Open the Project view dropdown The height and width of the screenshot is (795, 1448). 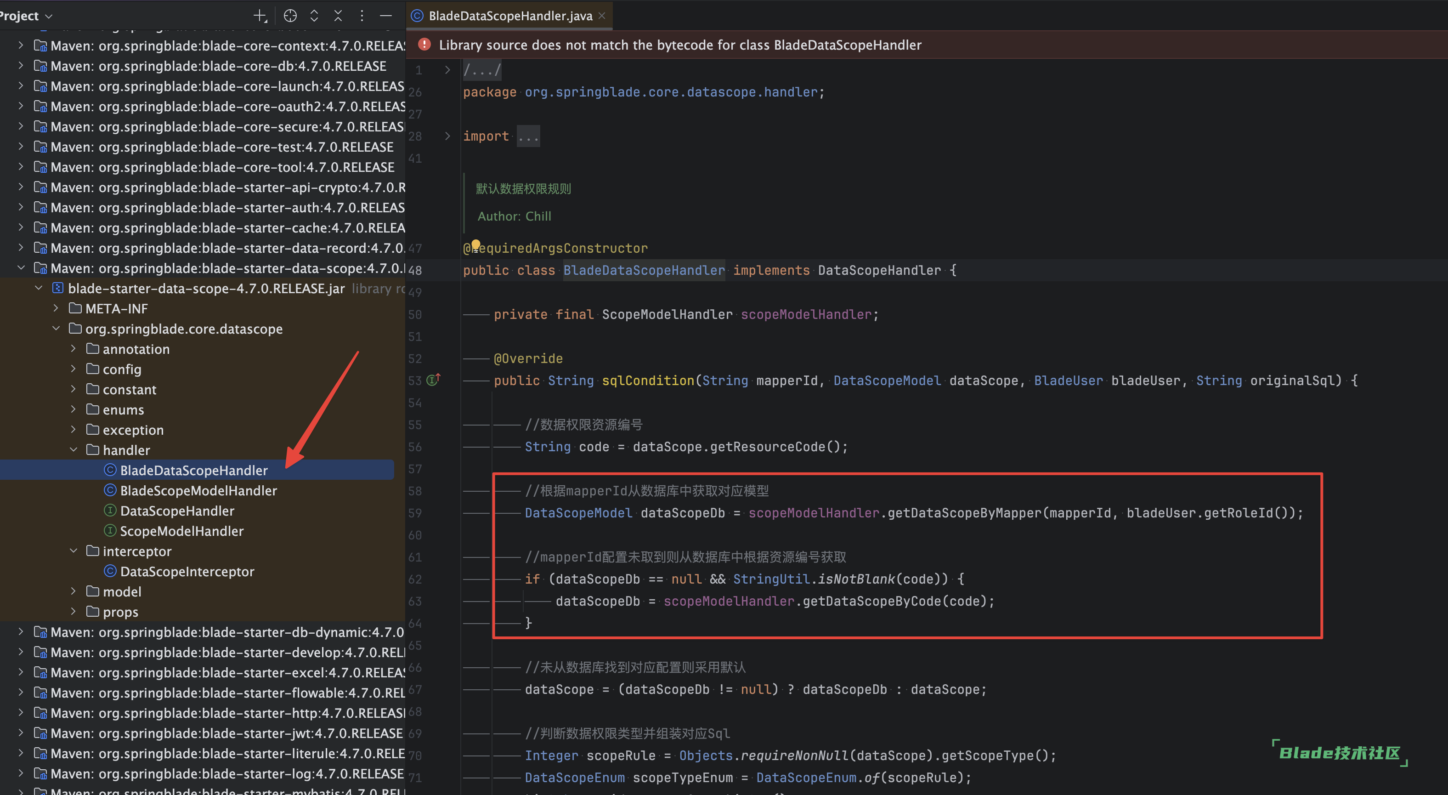[x=48, y=16]
